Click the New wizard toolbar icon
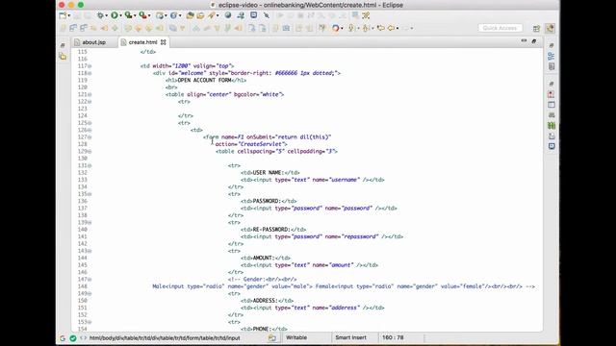This screenshot has height=346, width=616. point(63,15)
